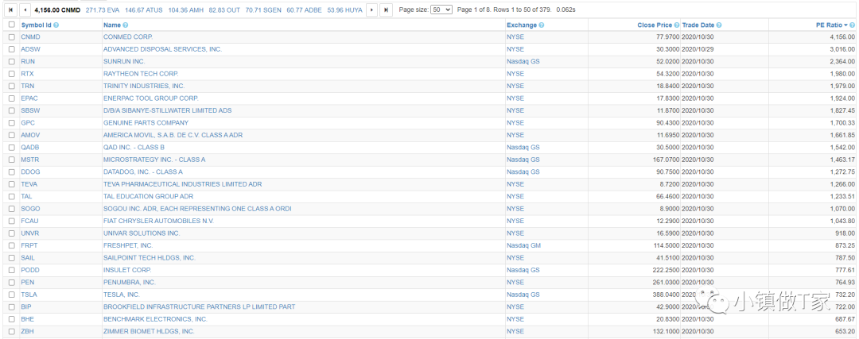Select PE ratio value 653.20
The width and height of the screenshot is (859, 339).
[x=844, y=331]
